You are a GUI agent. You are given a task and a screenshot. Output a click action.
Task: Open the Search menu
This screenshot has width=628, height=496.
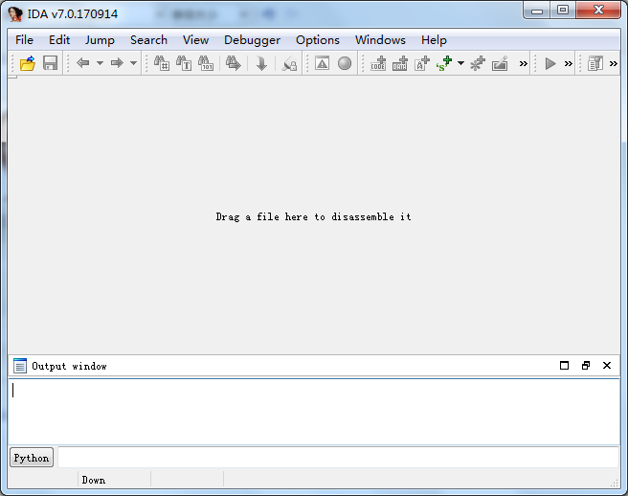(x=148, y=40)
